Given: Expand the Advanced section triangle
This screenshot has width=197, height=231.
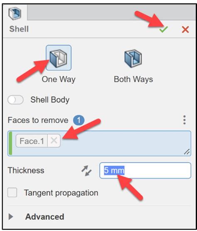Looking at the screenshot, I should click(10, 216).
